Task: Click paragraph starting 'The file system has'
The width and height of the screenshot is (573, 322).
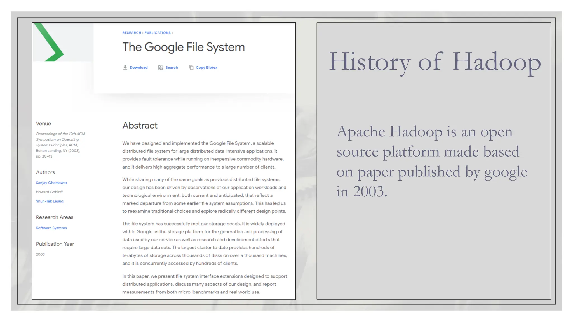Action: tap(205, 243)
